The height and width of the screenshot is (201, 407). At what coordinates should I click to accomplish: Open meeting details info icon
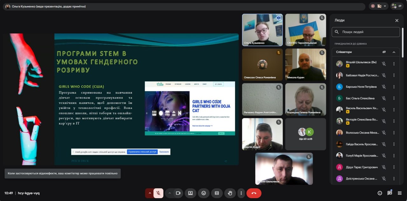[380, 193]
